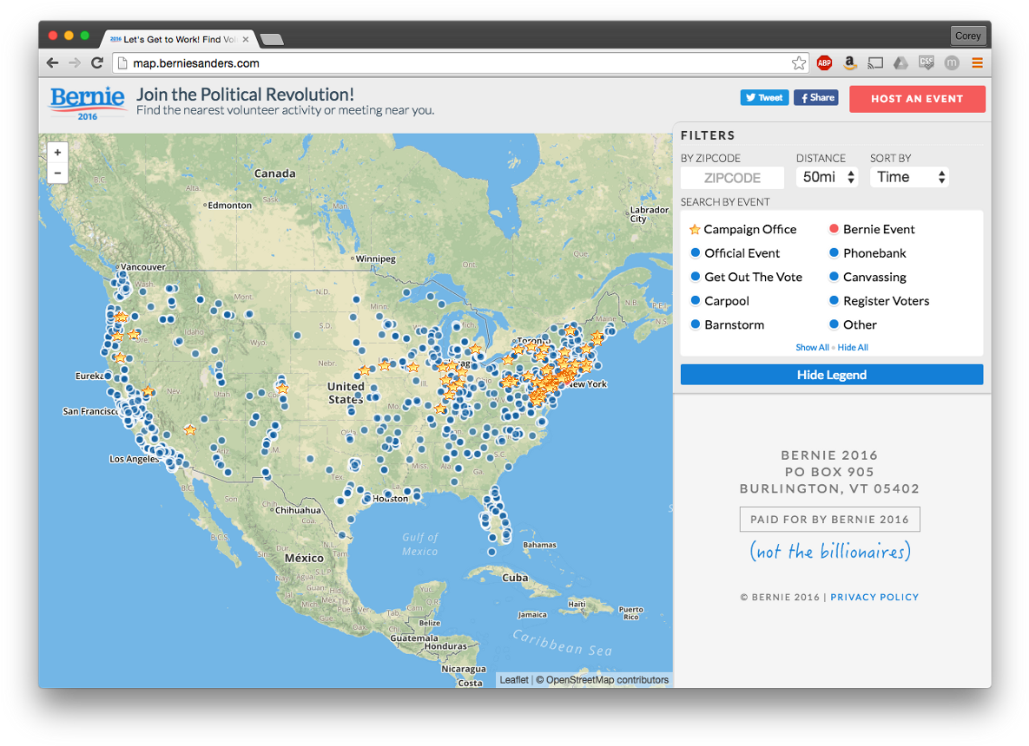Click the Show All link
This screenshot has width=1029, height=746.
pos(812,348)
